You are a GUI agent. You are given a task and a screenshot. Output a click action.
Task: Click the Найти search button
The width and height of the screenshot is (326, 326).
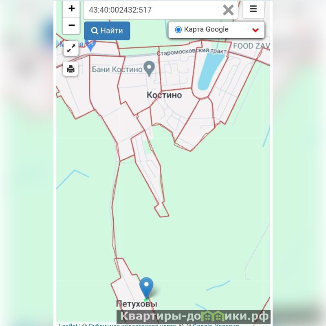point(107,31)
